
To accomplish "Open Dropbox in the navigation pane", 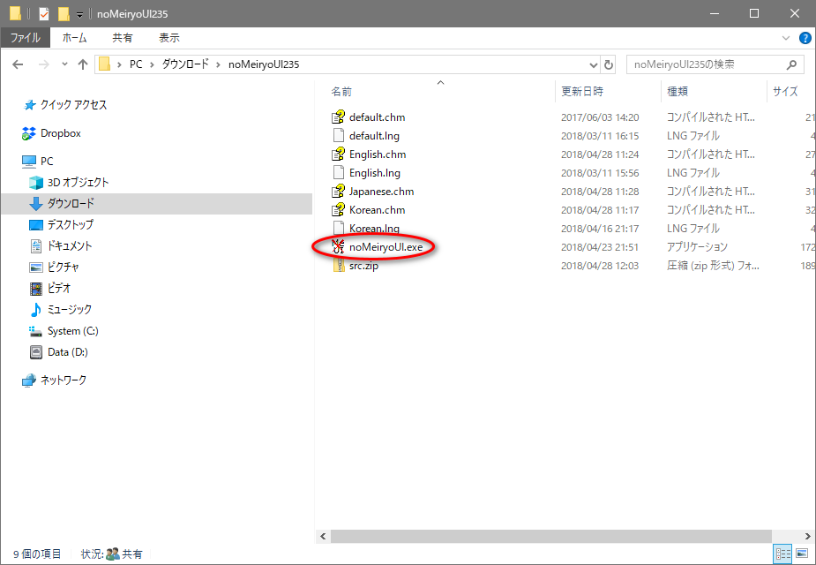I will [x=60, y=133].
